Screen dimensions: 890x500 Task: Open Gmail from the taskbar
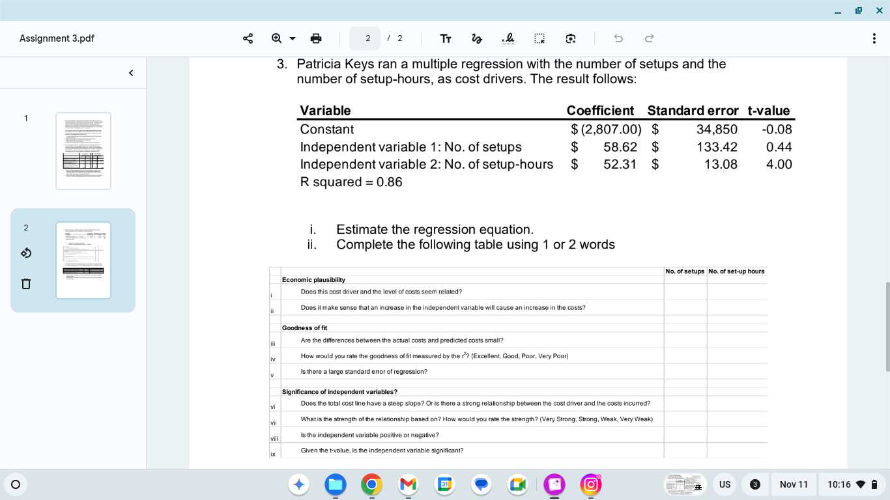coord(408,484)
